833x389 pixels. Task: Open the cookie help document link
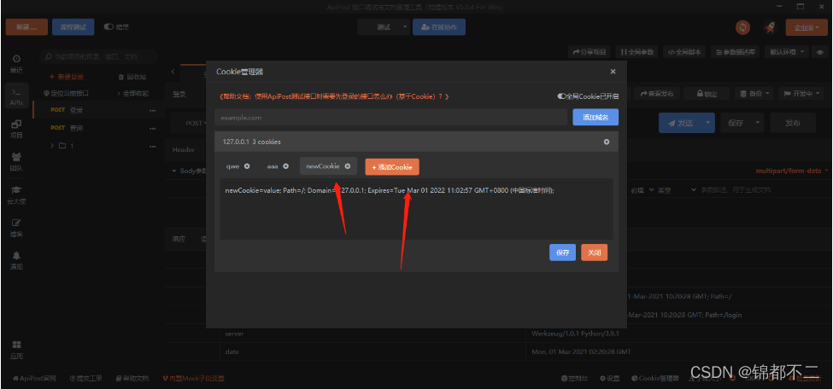334,96
